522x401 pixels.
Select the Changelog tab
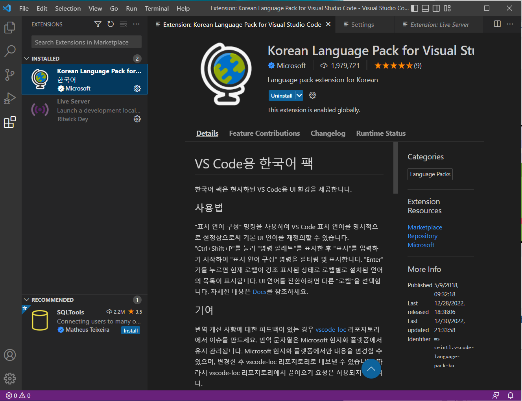pyautogui.click(x=328, y=133)
